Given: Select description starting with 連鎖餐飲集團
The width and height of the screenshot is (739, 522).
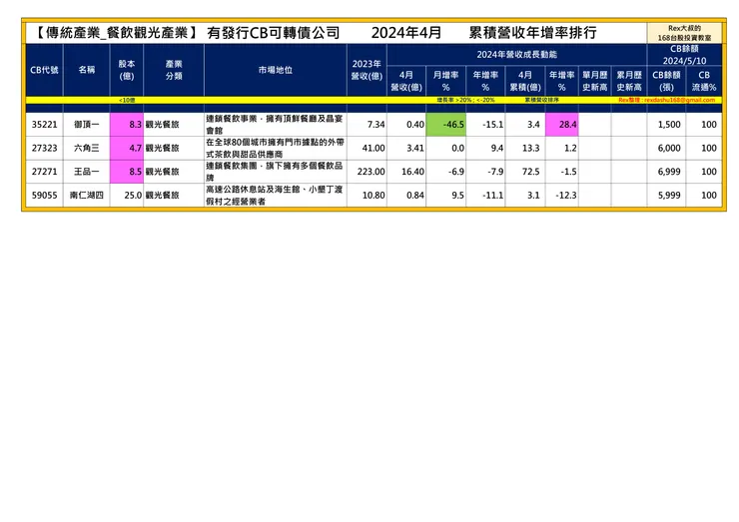Looking at the screenshot, I should pos(276,172).
